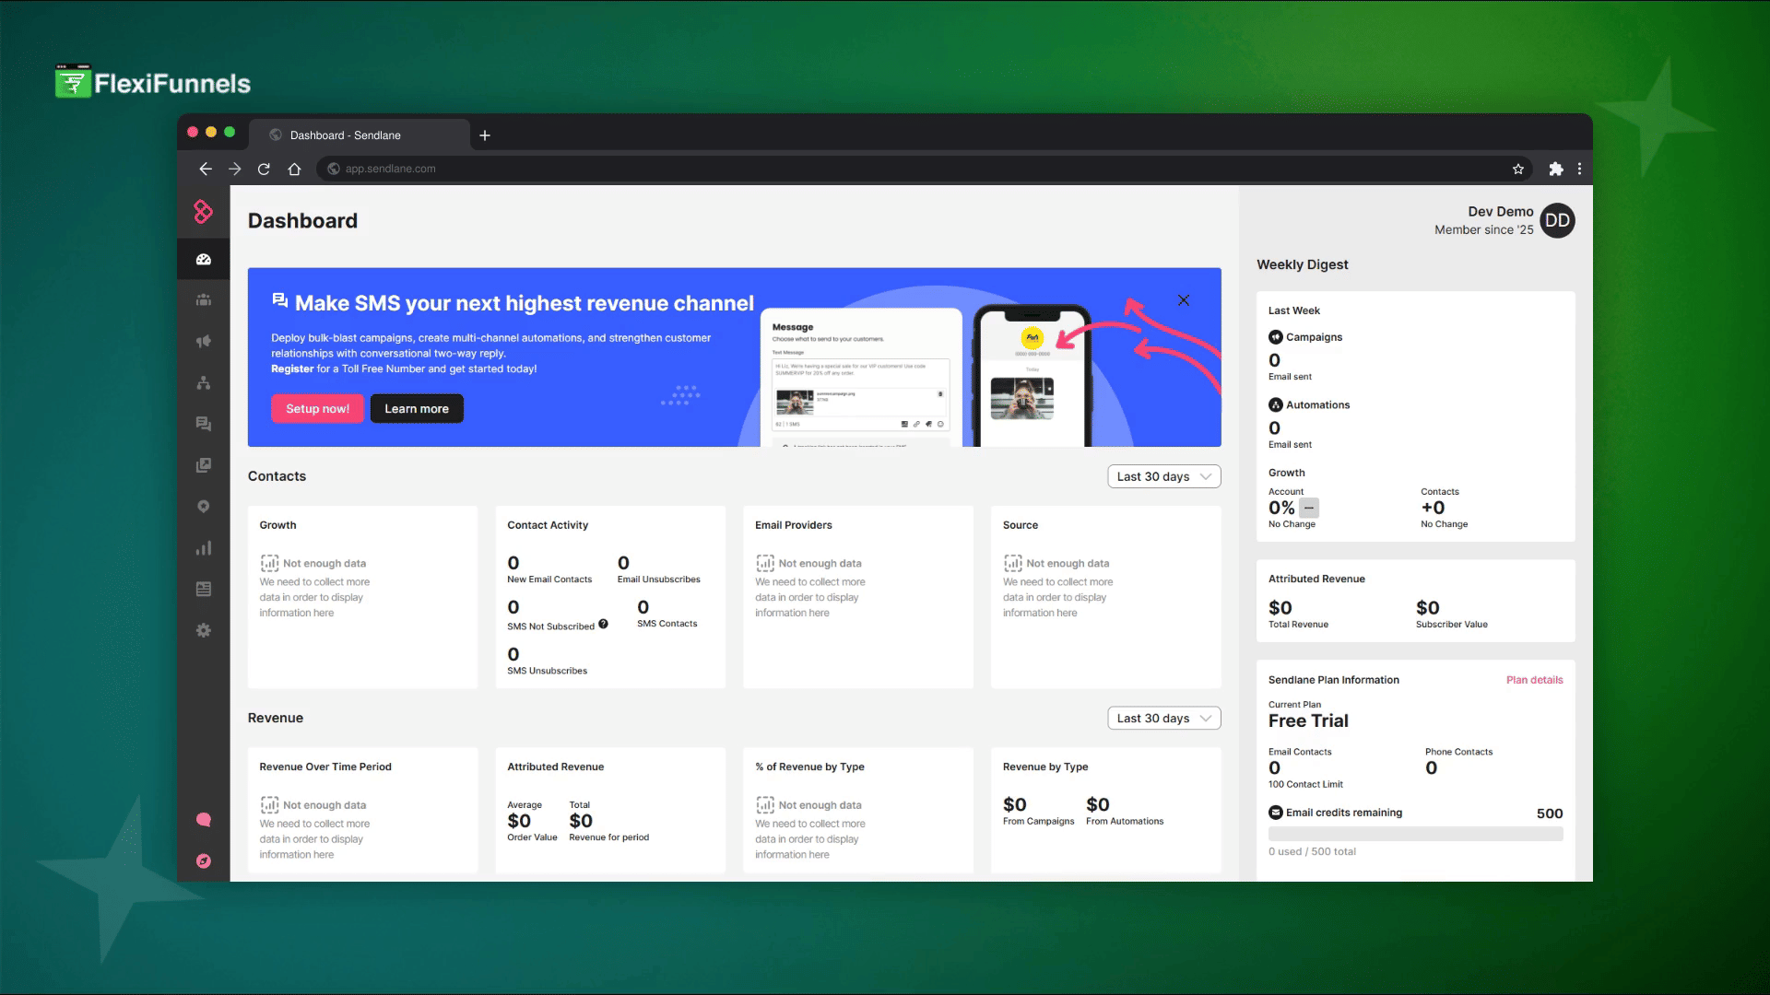Open the DD profile avatar menu
1770x995 pixels.
[x=1557, y=220]
